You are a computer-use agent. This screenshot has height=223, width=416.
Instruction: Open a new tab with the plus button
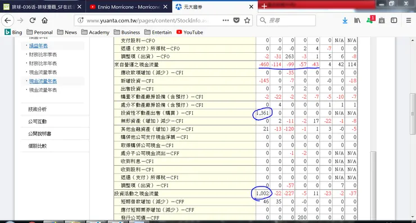tap(264, 6)
